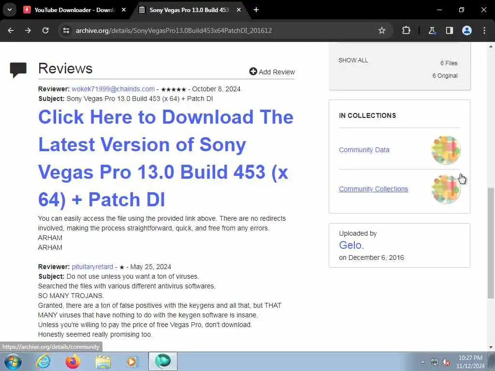The image size is (495, 371).
Task: Open the Community Collections link
Action: (374, 189)
